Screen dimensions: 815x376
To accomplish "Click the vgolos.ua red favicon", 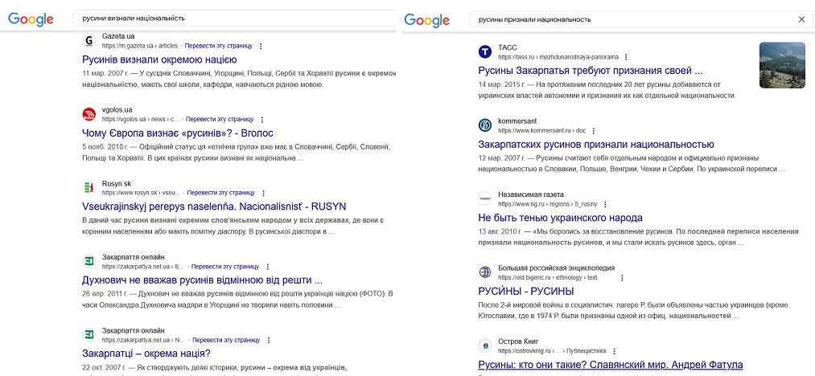I will click(89, 114).
